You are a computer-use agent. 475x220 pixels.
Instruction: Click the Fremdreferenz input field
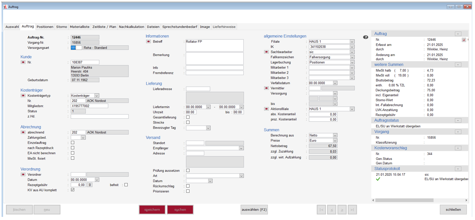(x=215, y=73)
